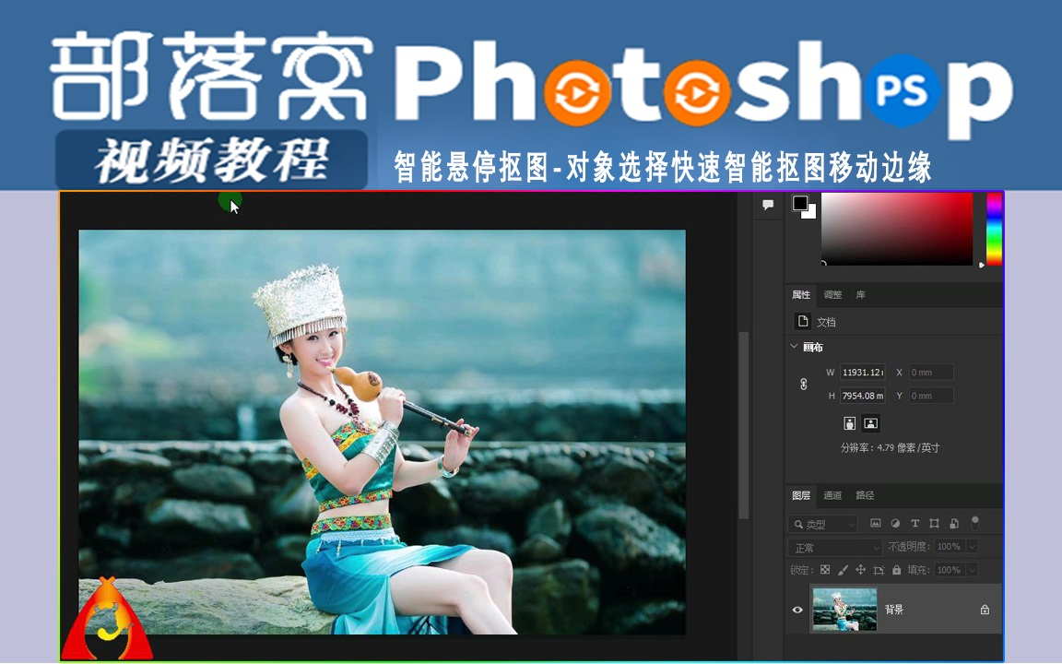The width and height of the screenshot is (1062, 664).
Task: Open the 不透明度 slider arrow
Action: (x=972, y=547)
